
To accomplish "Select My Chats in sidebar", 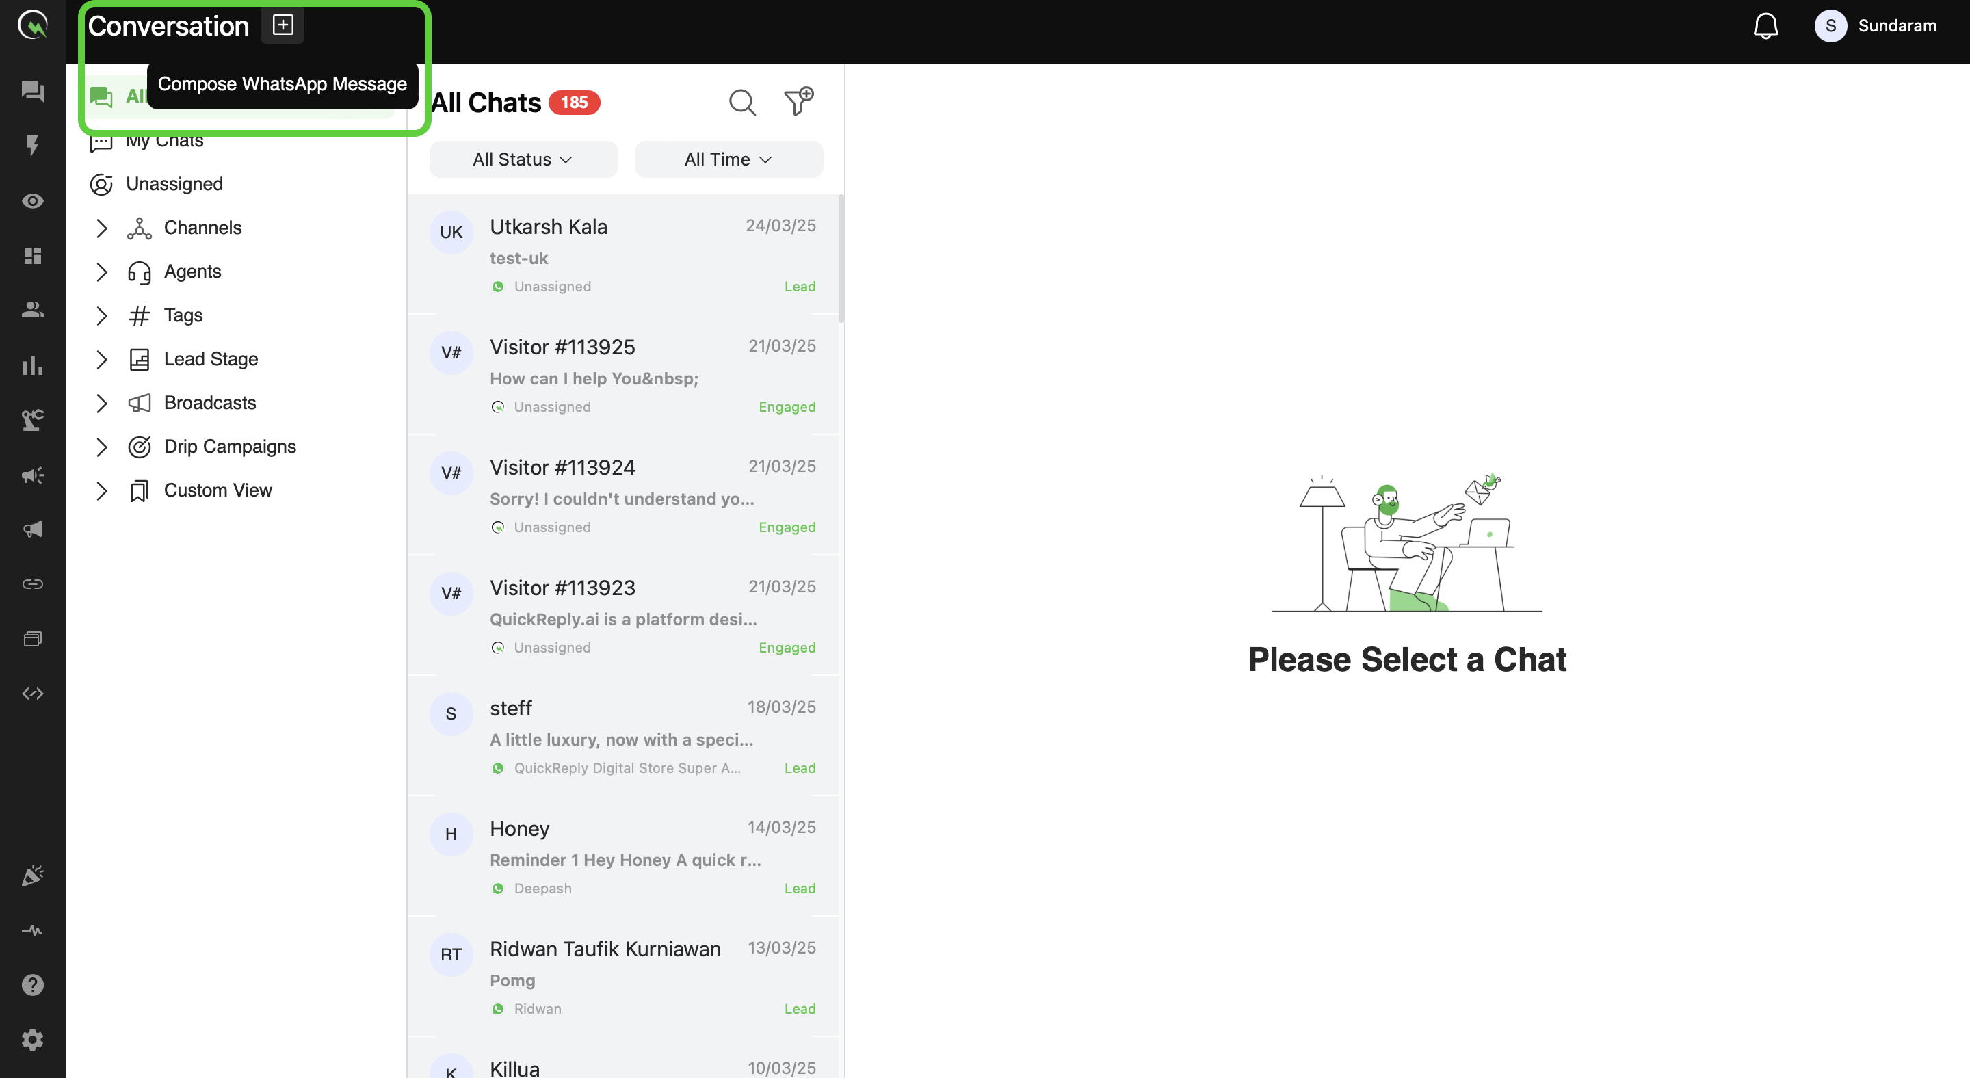I will [x=164, y=142].
